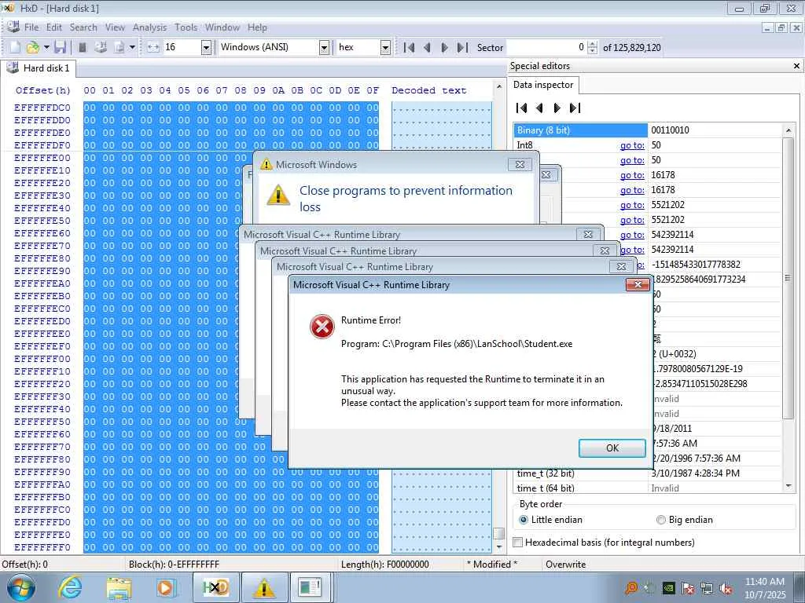This screenshot has width=805, height=603.
Task: Click the Open disk toolbar icon
Action: coord(101,47)
